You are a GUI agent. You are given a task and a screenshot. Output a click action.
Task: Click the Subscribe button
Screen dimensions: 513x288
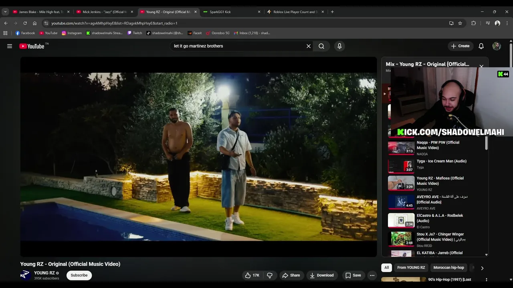click(79, 275)
